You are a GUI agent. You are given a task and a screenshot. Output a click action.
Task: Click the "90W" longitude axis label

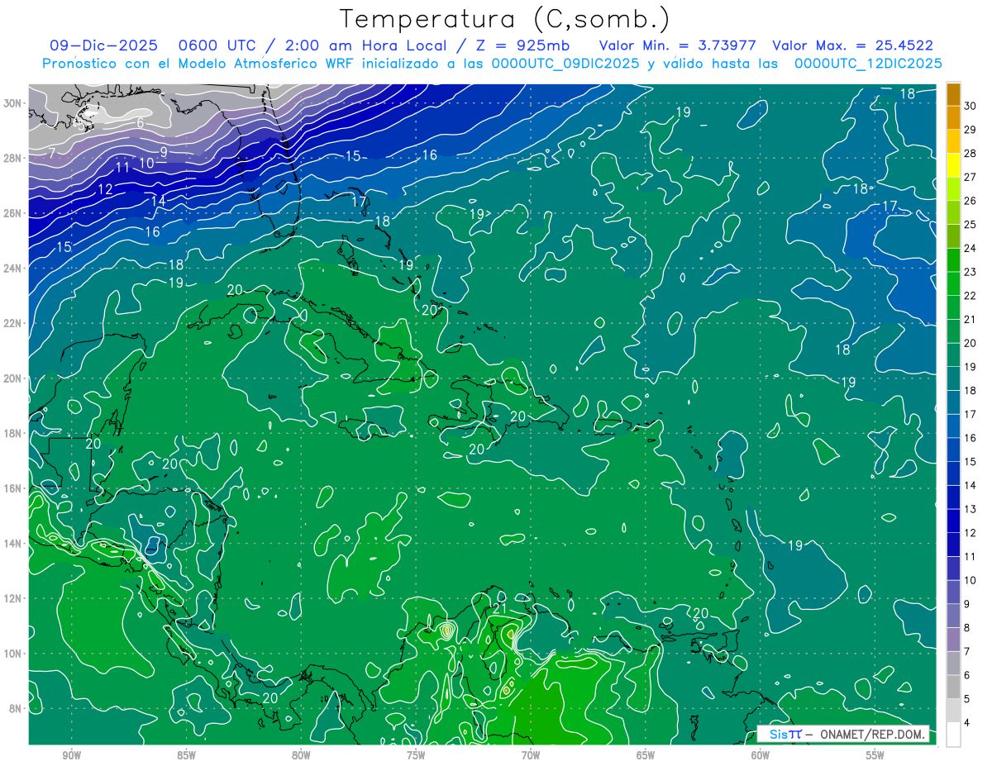(x=71, y=755)
